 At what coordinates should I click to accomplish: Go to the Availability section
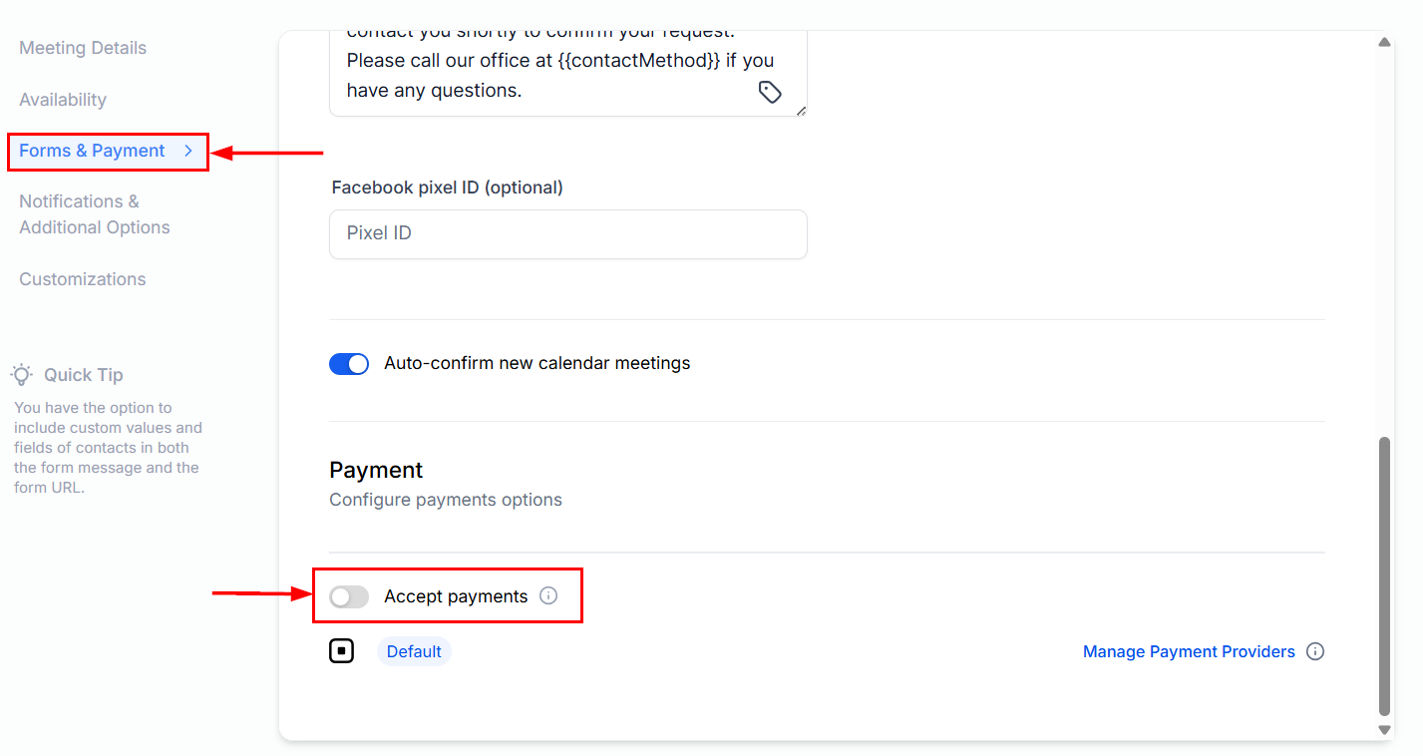(63, 100)
